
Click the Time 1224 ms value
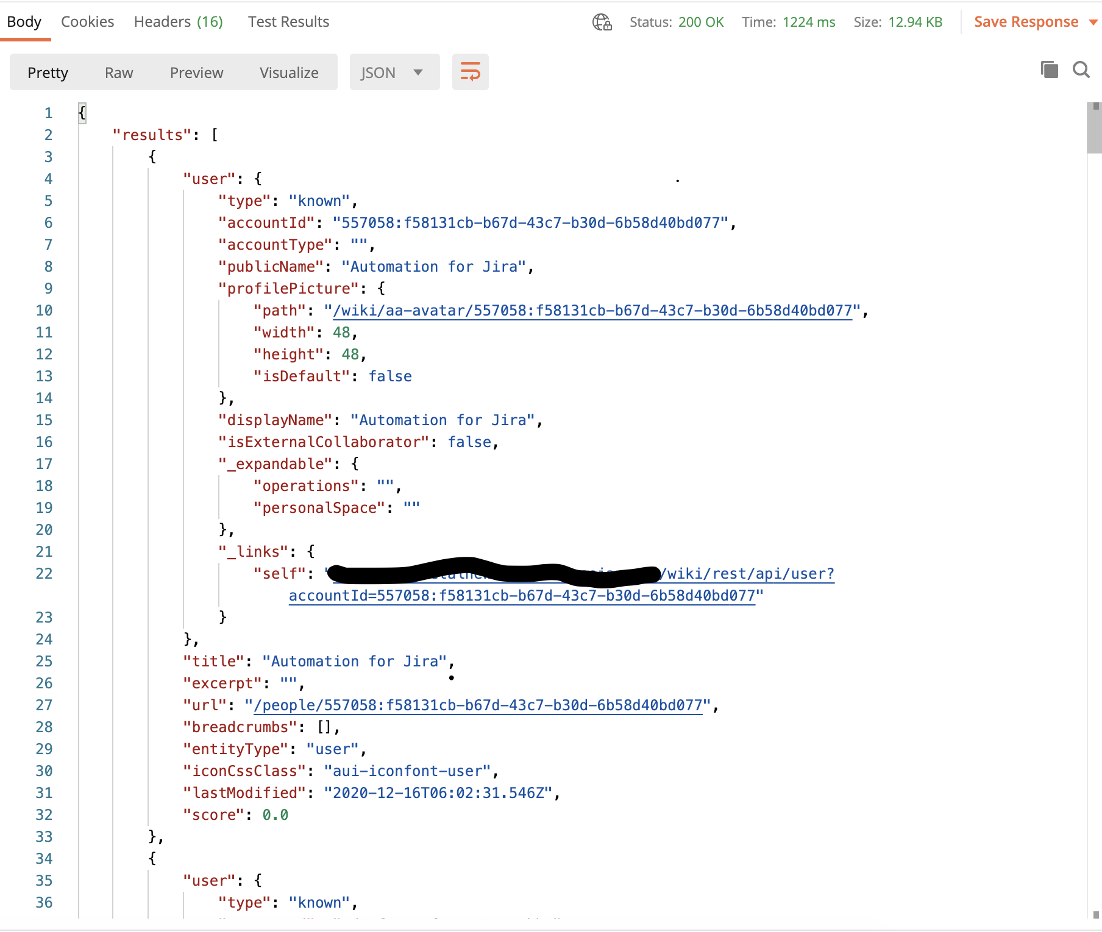point(809,22)
